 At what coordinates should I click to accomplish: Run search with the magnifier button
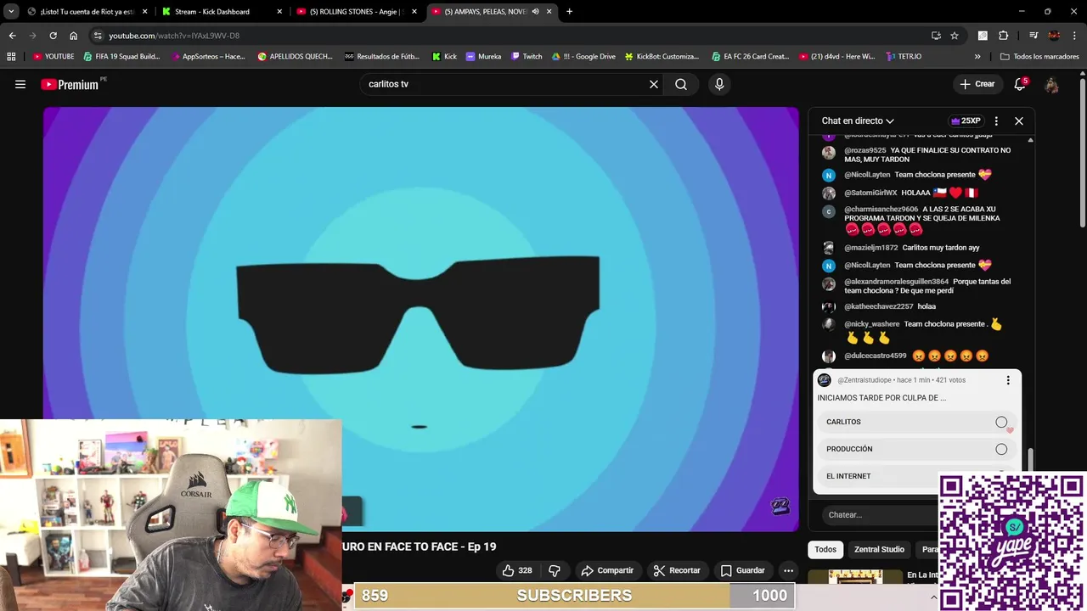pos(681,84)
